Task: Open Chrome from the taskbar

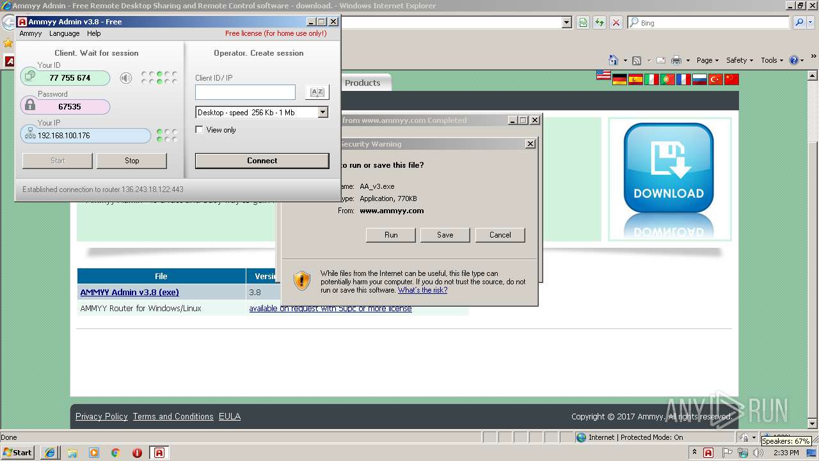Action: point(115,453)
